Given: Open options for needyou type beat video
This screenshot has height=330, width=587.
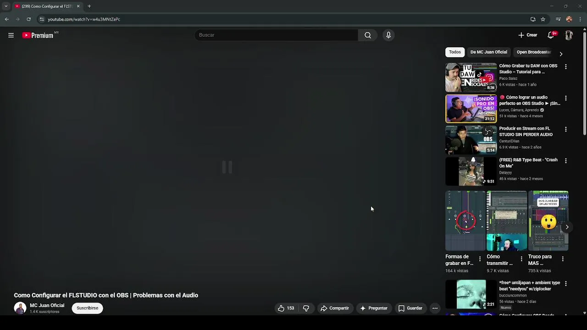Looking at the screenshot, I should 565,284.
